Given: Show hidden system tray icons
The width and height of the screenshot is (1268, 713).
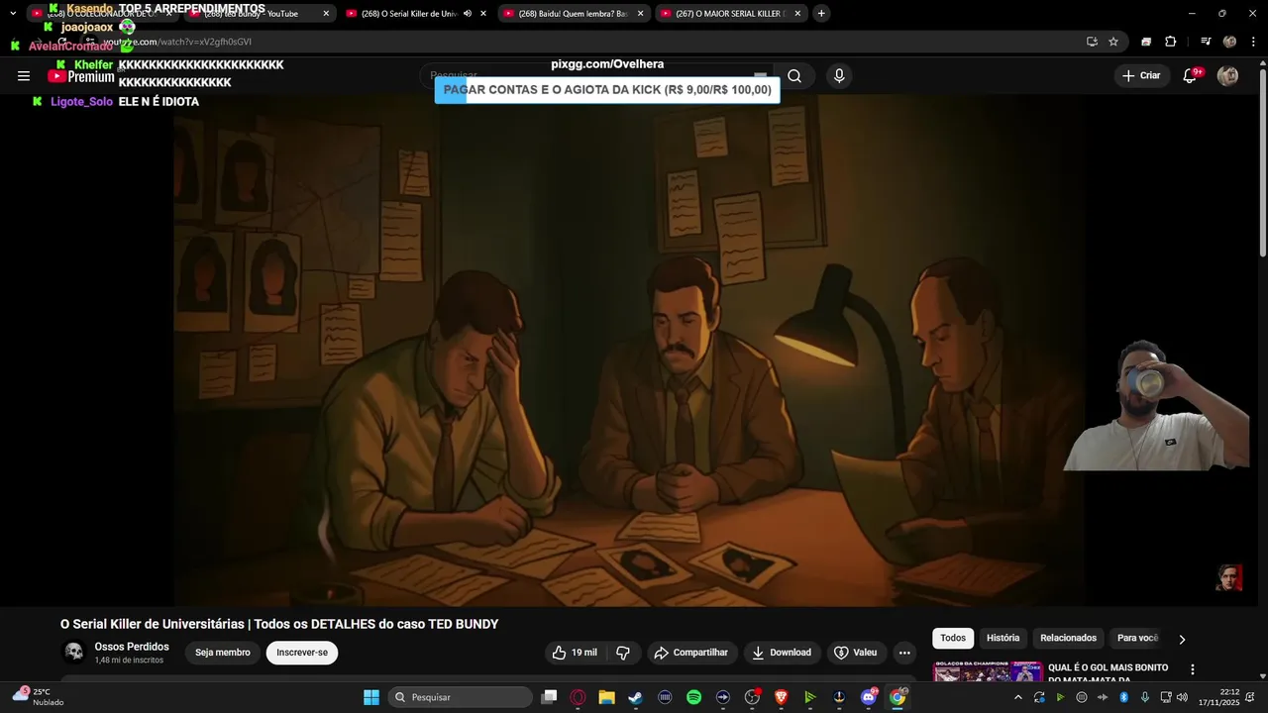Looking at the screenshot, I should [x=1017, y=697].
